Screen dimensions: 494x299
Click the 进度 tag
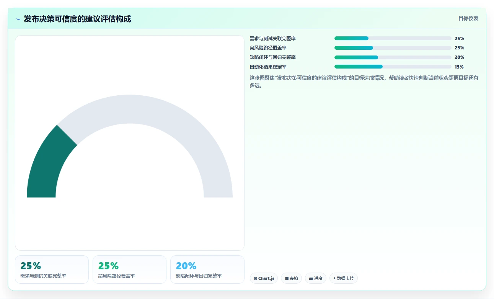point(316,278)
